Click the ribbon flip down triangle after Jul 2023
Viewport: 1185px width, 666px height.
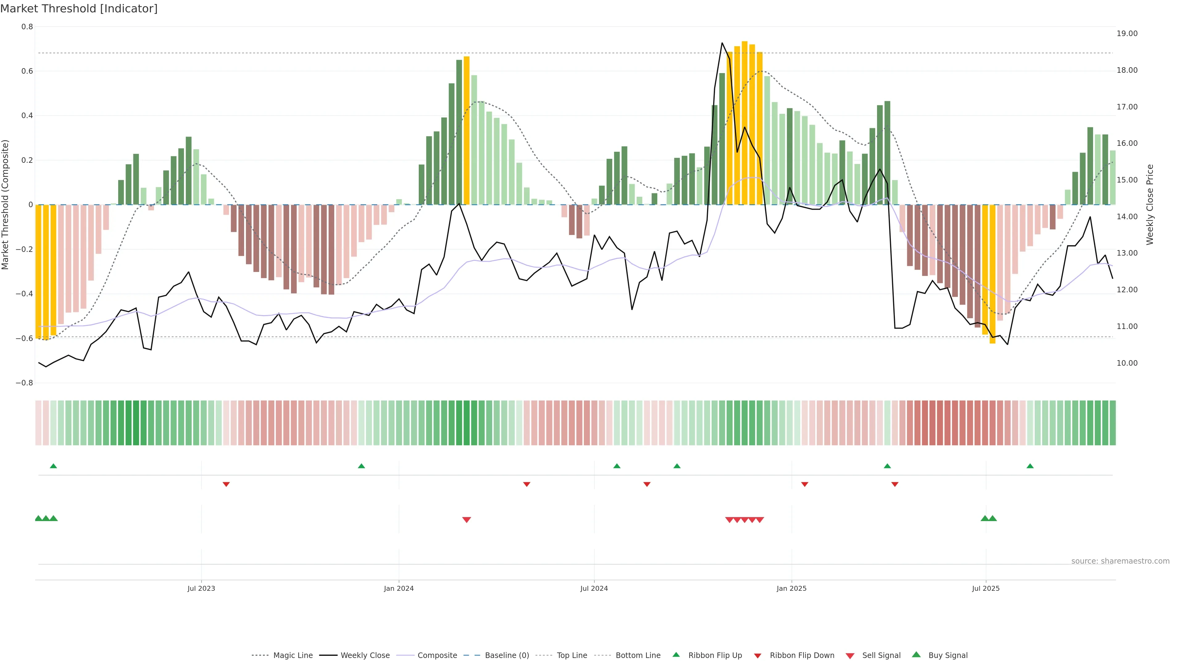coord(226,484)
